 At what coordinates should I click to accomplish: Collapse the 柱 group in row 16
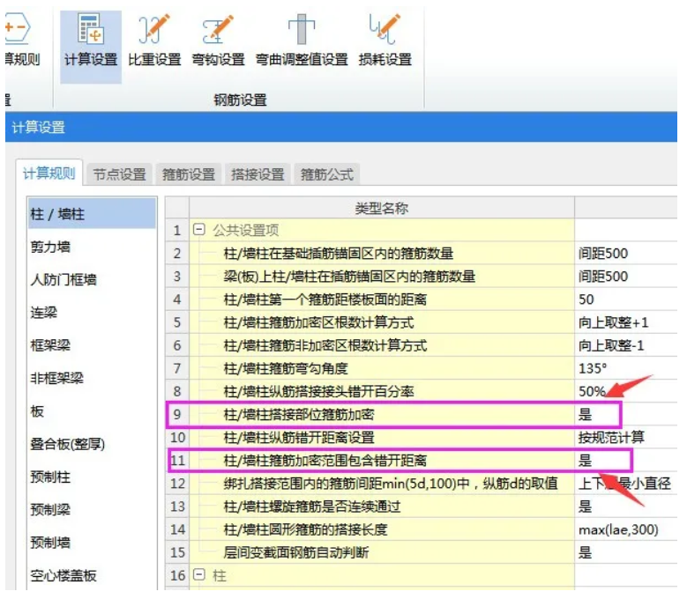tap(199, 574)
